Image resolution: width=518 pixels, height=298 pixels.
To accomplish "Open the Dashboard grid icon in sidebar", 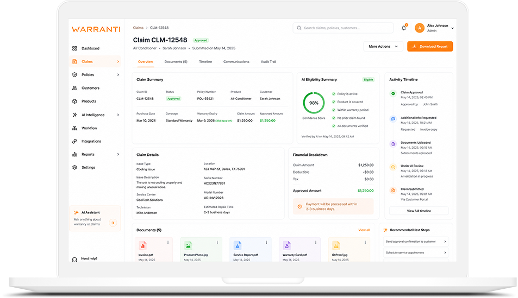I will click(74, 48).
